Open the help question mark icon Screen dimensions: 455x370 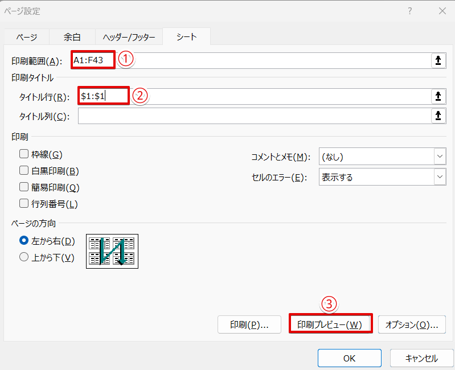[409, 11]
